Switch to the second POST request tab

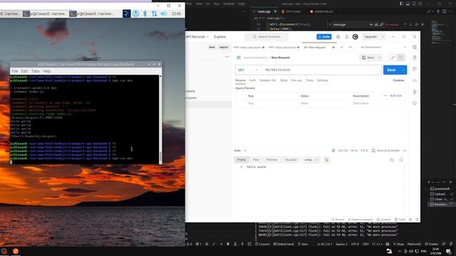click(282, 48)
